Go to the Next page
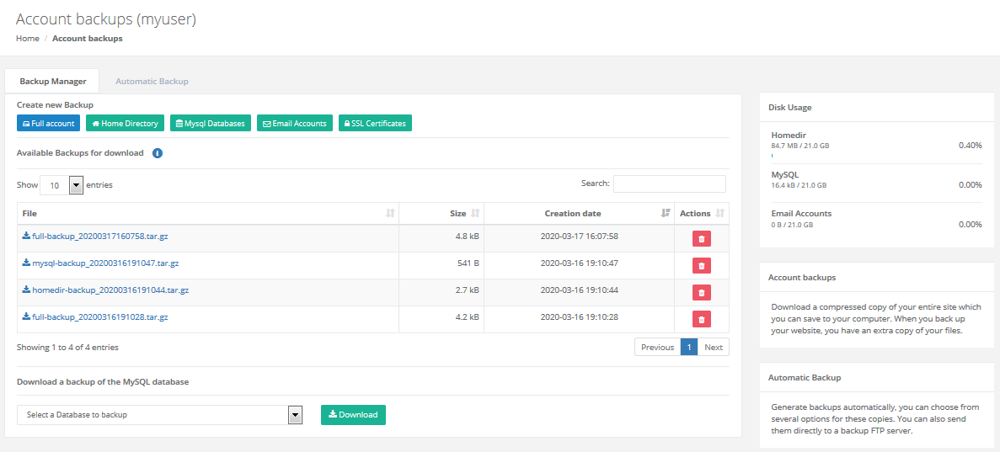The width and height of the screenshot is (1000, 452). coord(714,348)
